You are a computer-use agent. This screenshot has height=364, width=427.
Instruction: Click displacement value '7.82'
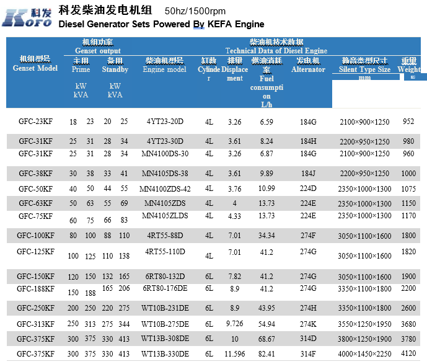pyautogui.click(x=234, y=277)
